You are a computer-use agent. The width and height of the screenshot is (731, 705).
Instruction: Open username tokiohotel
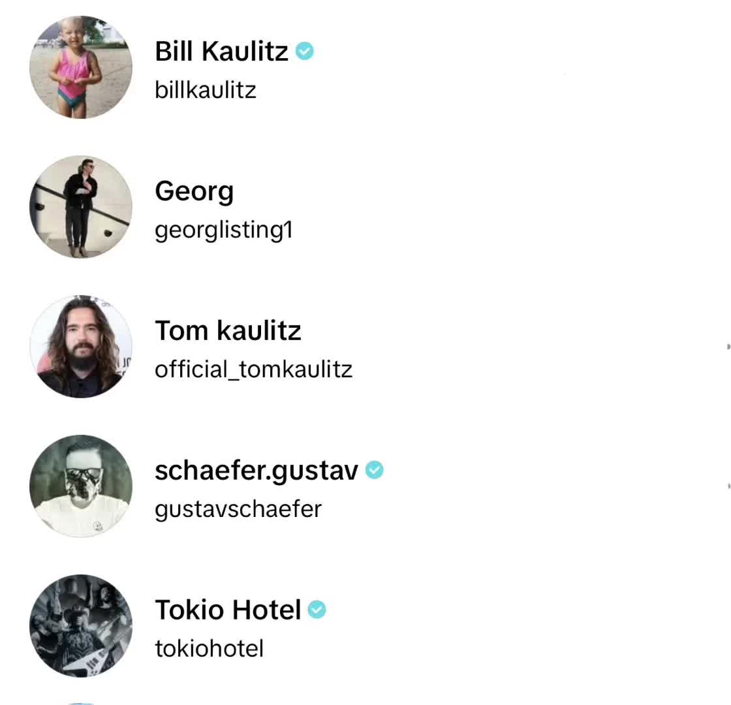(210, 649)
